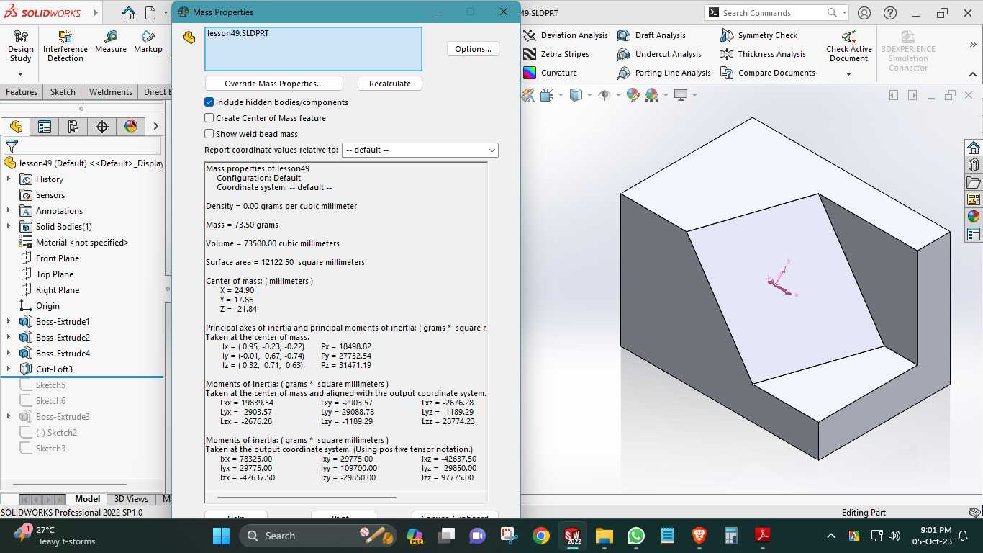Open File Explorer from taskbar
The width and height of the screenshot is (983, 553).
[x=604, y=536]
